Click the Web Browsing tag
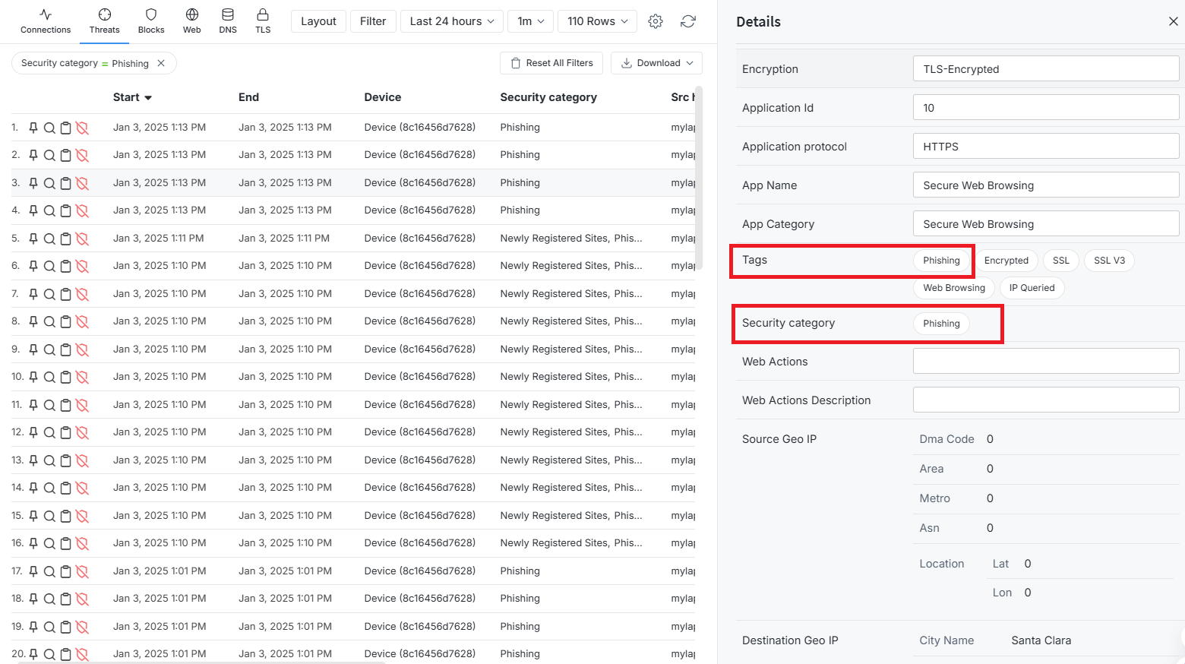Image resolution: width=1185 pixels, height=664 pixels. [x=954, y=288]
